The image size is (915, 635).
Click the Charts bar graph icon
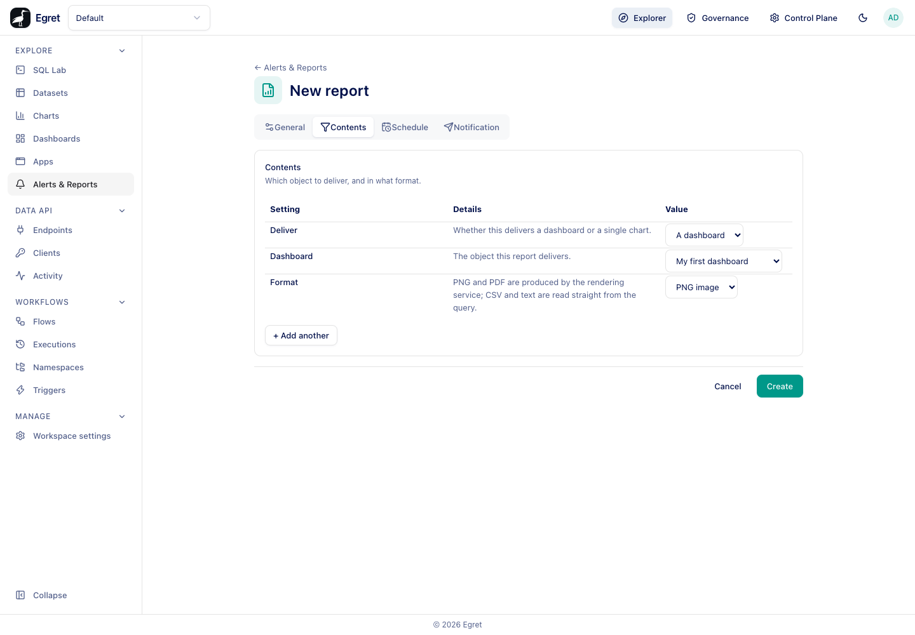click(x=20, y=116)
